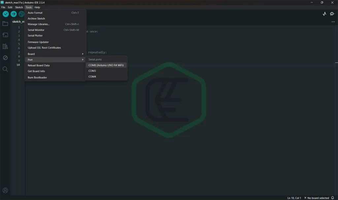Open the File menu

point(3,7)
